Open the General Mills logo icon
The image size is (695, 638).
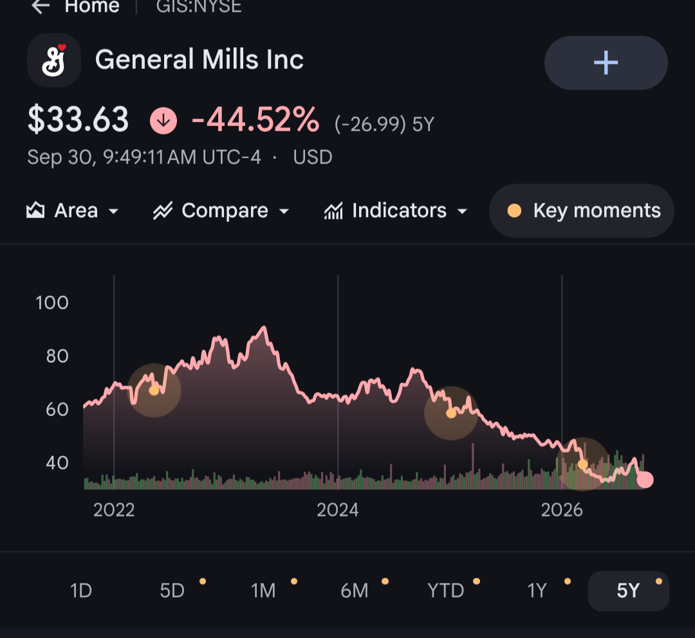[54, 60]
